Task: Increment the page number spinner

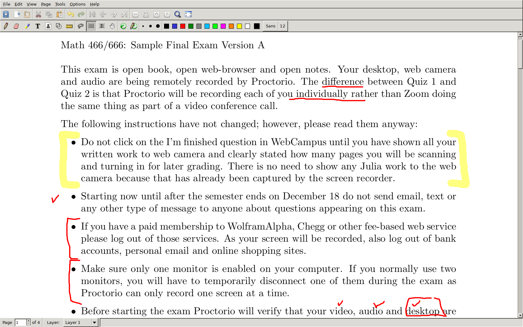Action: point(28,321)
